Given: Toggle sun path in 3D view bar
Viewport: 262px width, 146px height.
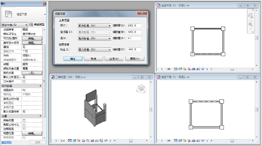Looking at the screenshot, I should [79, 140].
